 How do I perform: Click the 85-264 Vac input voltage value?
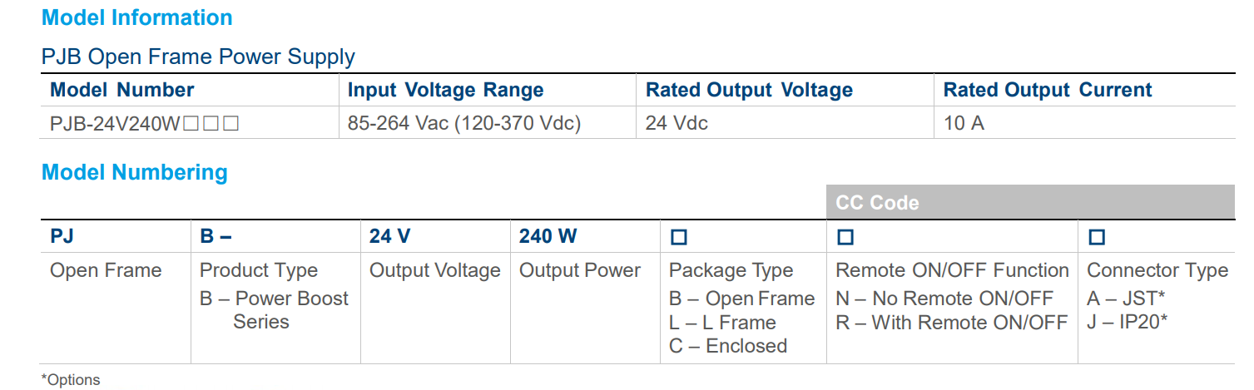[x=463, y=124]
